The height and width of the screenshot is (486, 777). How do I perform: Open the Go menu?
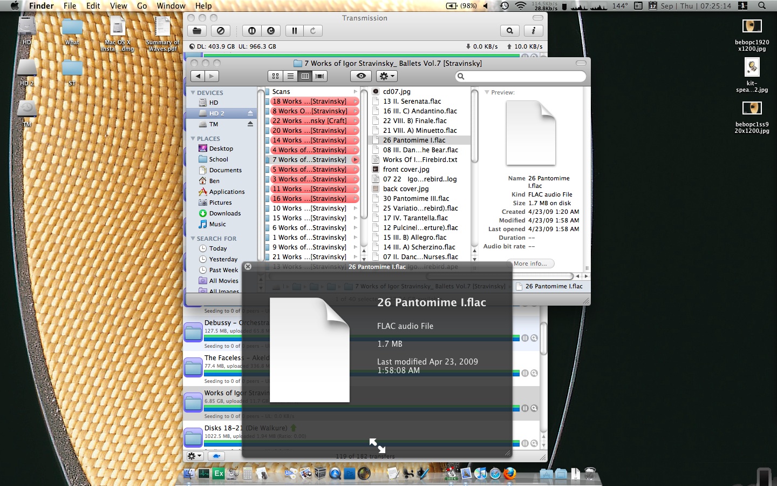(x=142, y=6)
